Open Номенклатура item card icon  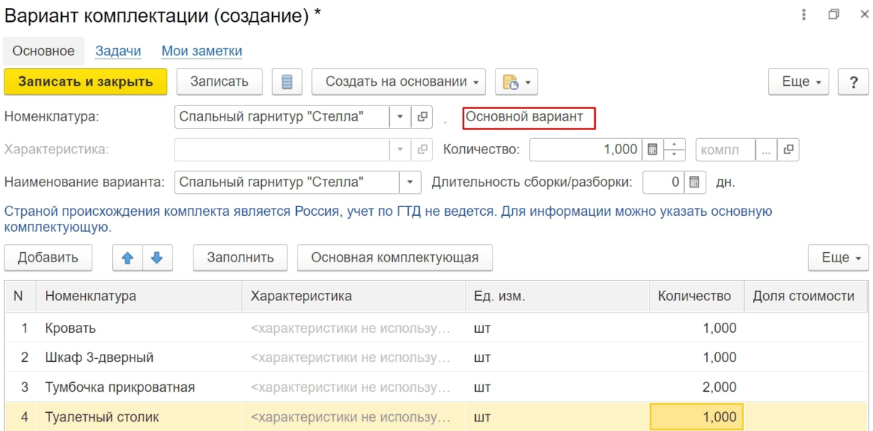pos(421,116)
